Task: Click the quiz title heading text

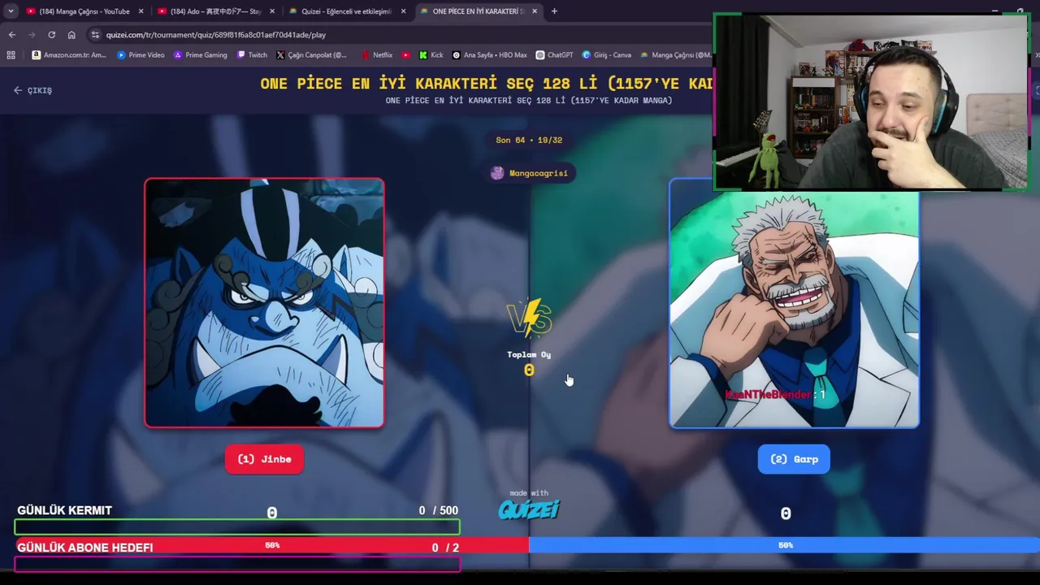Action: click(486, 84)
